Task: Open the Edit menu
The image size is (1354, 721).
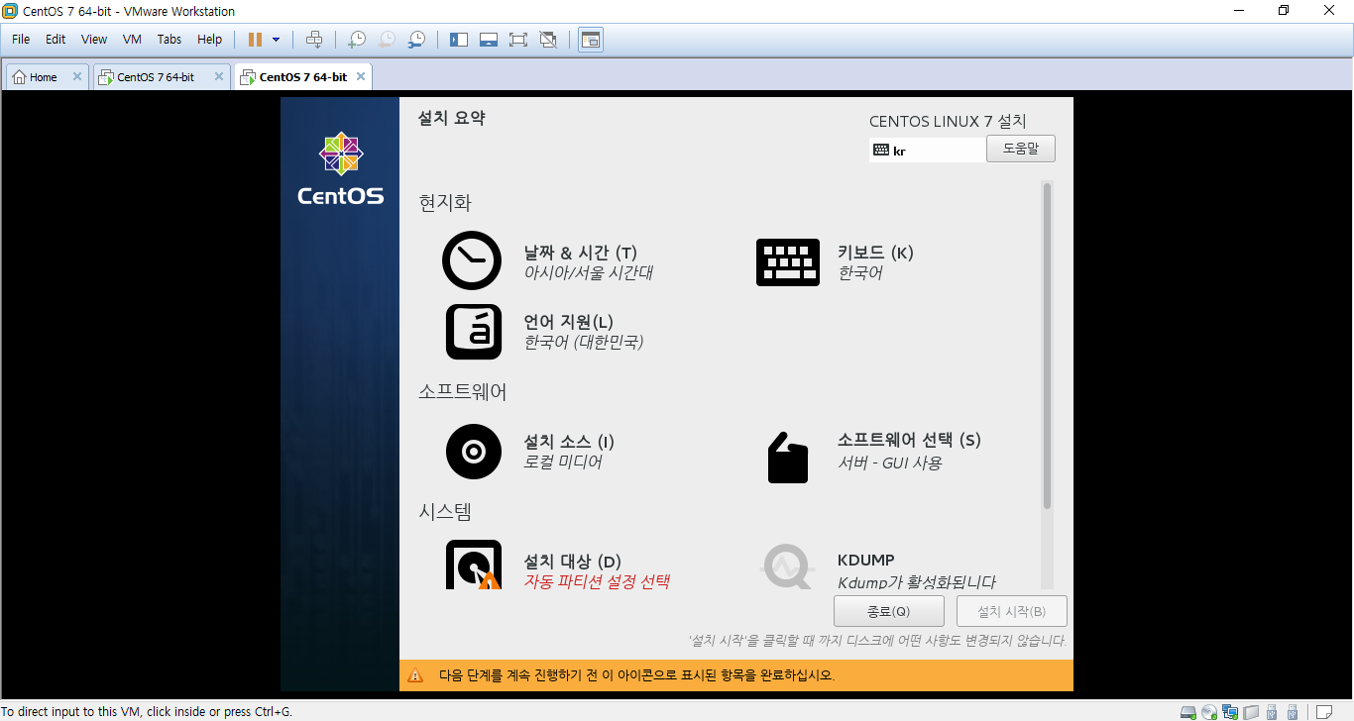Action: [56, 40]
